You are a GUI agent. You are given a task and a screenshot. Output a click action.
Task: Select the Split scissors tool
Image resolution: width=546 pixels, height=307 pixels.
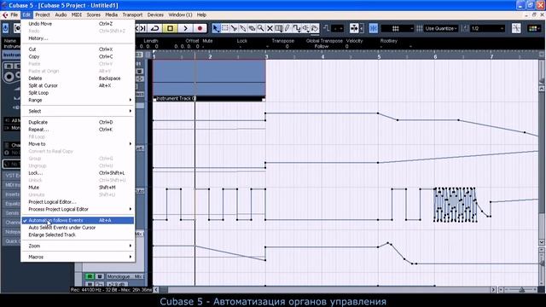(234, 28)
